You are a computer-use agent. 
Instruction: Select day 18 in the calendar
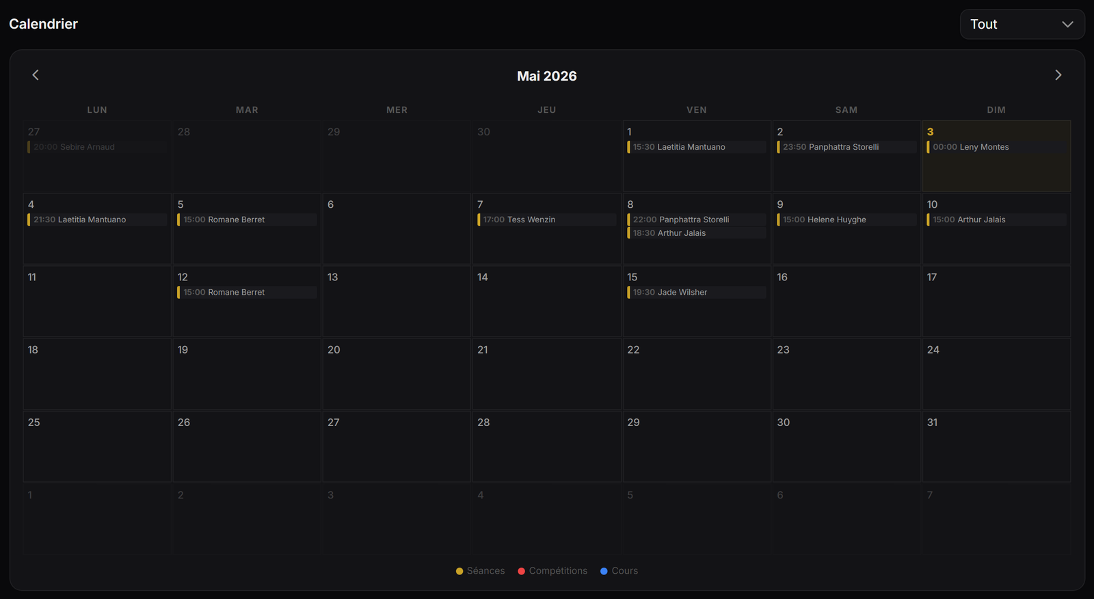[97, 374]
